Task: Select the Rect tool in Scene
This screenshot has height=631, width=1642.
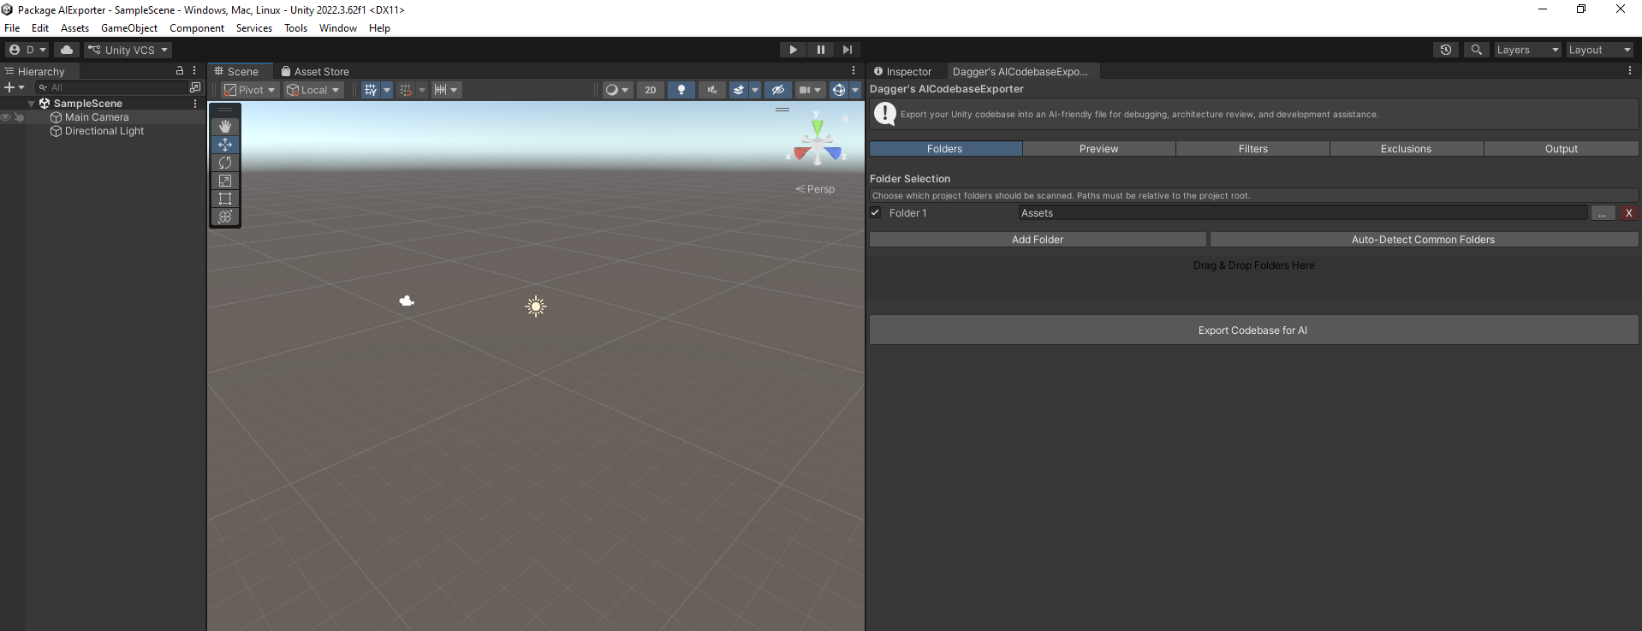Action: pos(225,199)
